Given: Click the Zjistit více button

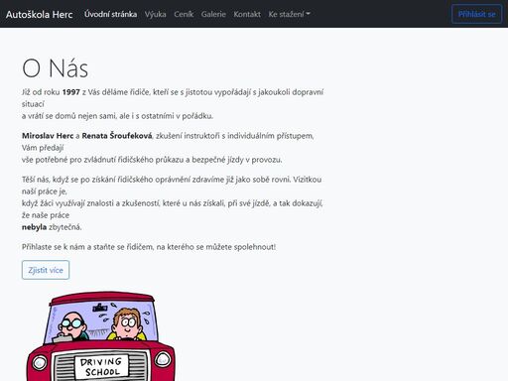Looking at the screenshot, I should point(46,270).
